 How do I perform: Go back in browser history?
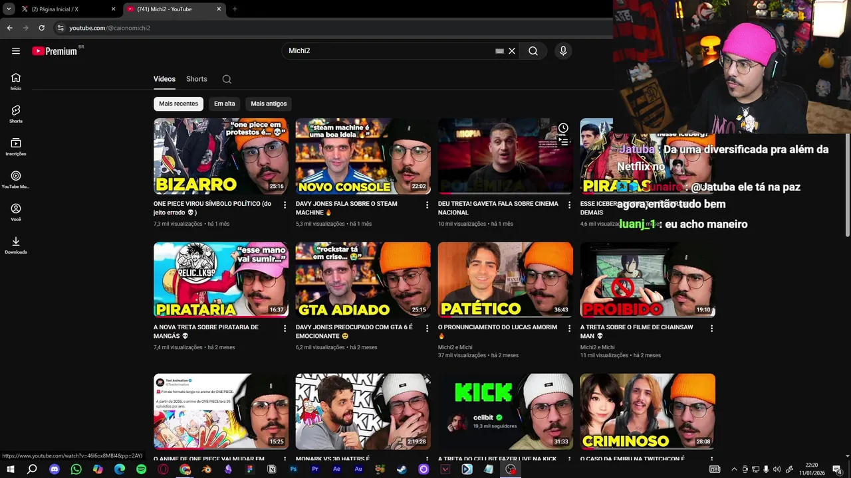click(9, 28)
